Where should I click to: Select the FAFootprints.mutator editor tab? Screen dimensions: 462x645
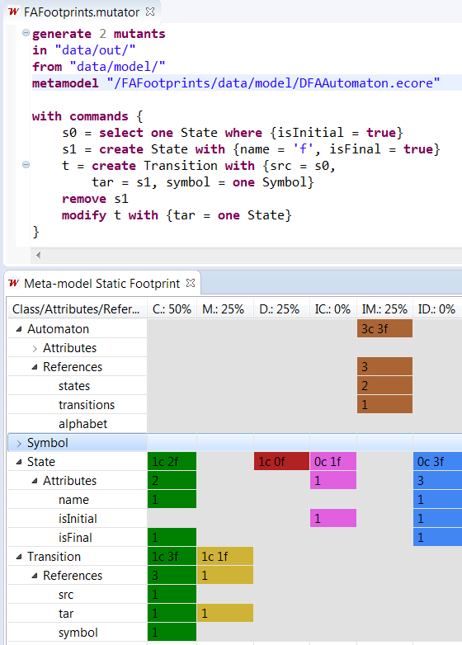82,12
